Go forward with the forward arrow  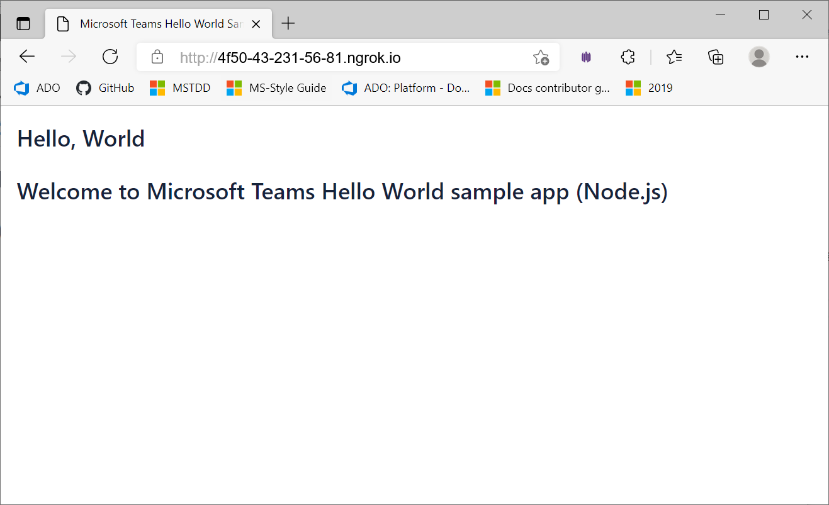(x=69, y=57)
